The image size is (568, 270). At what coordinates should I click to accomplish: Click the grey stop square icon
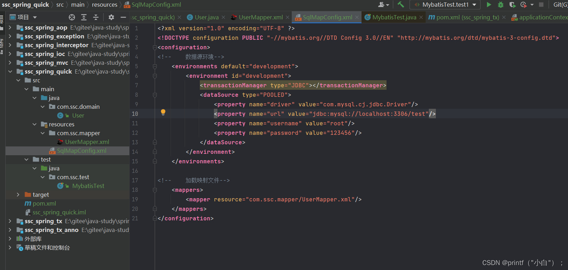(x=541, y=5)
